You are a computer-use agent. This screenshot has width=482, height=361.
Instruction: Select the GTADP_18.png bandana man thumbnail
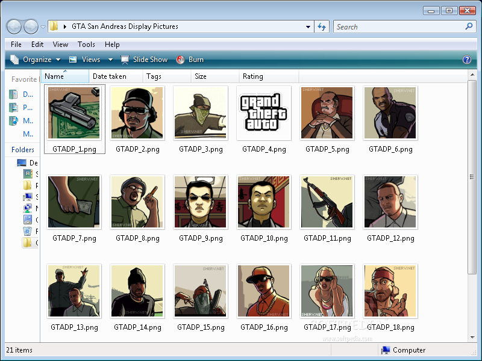390,291
